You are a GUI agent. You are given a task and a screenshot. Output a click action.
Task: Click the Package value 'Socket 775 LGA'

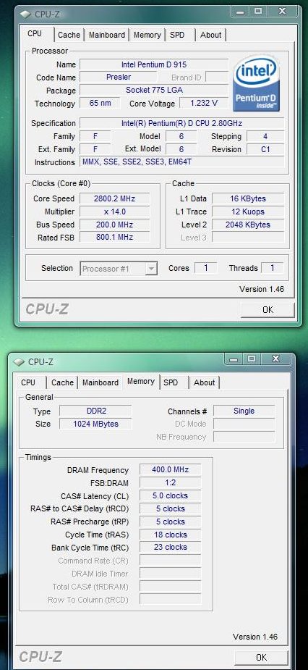pos(154,90)
